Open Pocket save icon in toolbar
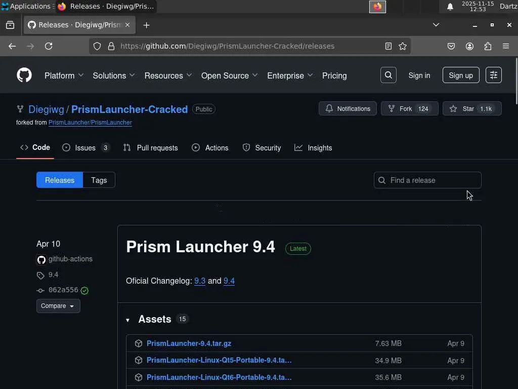This screenshot has height=389, width=518. (x=451, y=46)
